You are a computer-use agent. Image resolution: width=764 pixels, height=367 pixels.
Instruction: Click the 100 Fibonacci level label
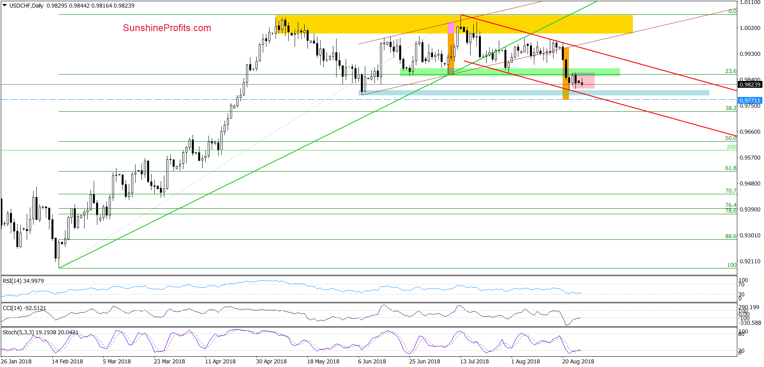tap(732, 265)
